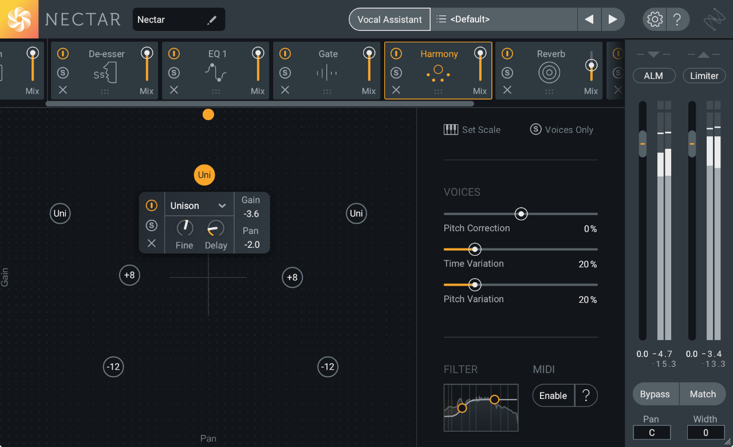Toggle the De-esser module power button
733x447 pixels.
tap(63, 54)
